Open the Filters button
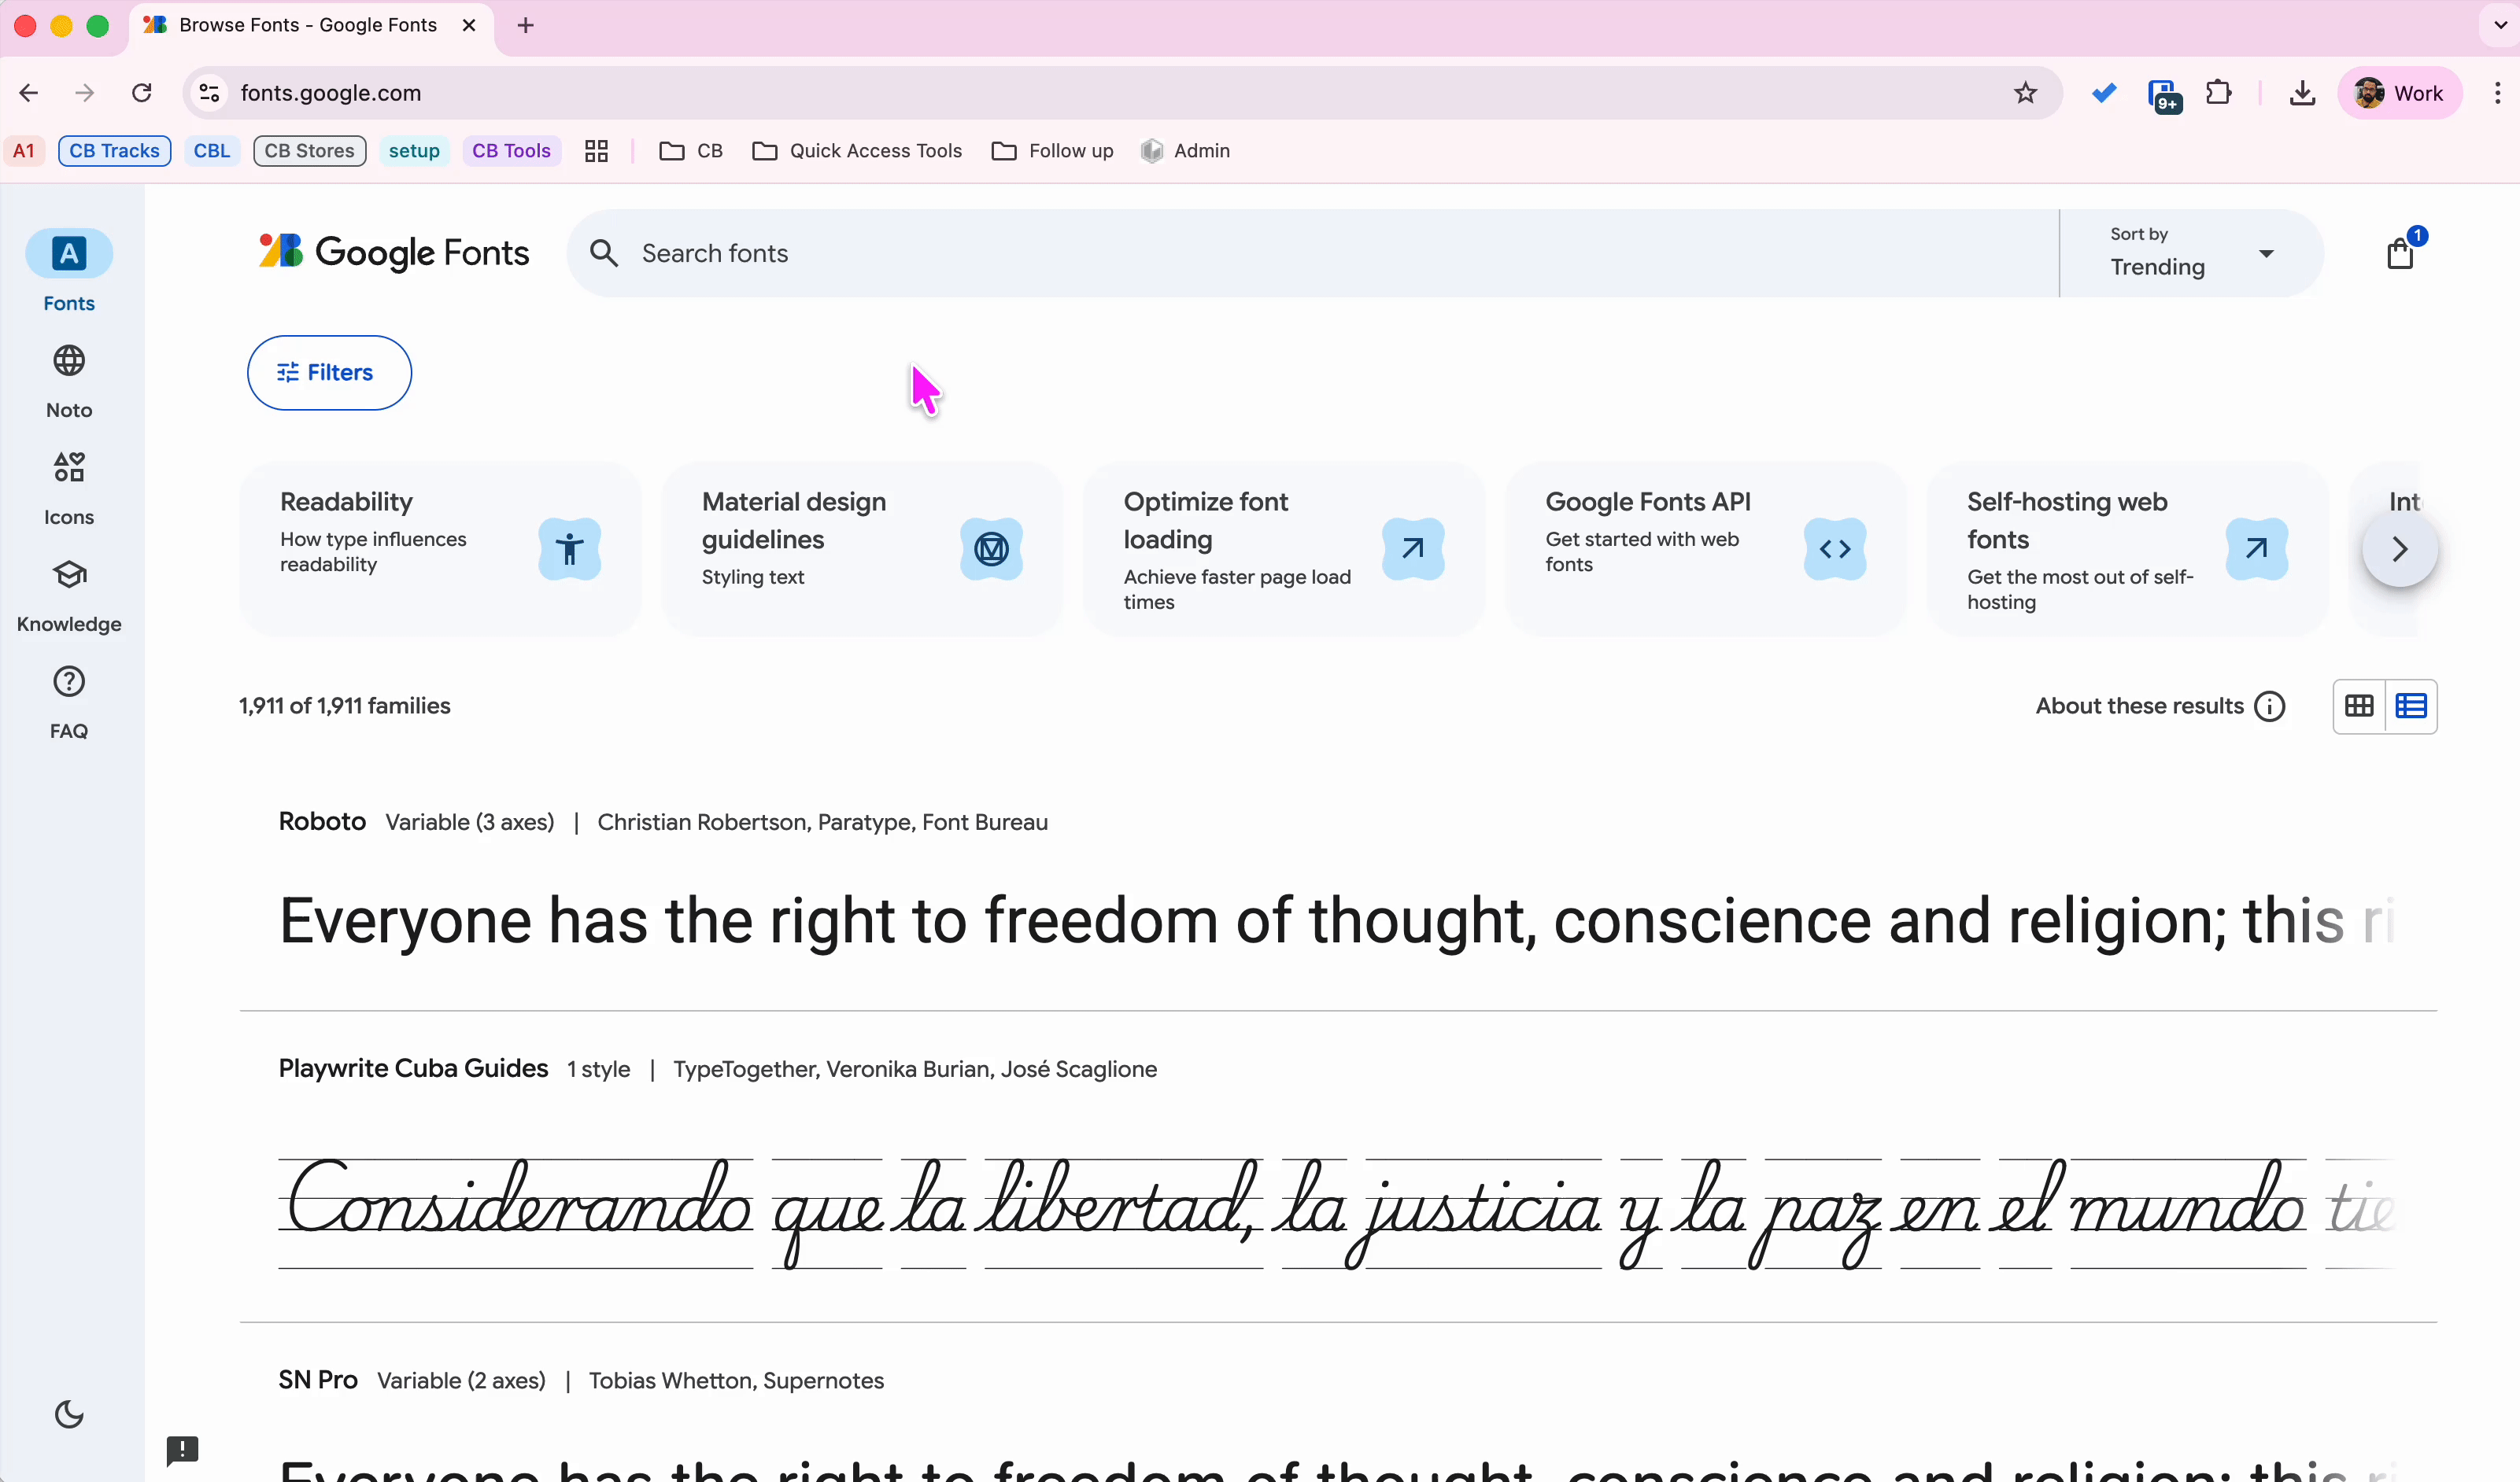 tap(329, 373)
